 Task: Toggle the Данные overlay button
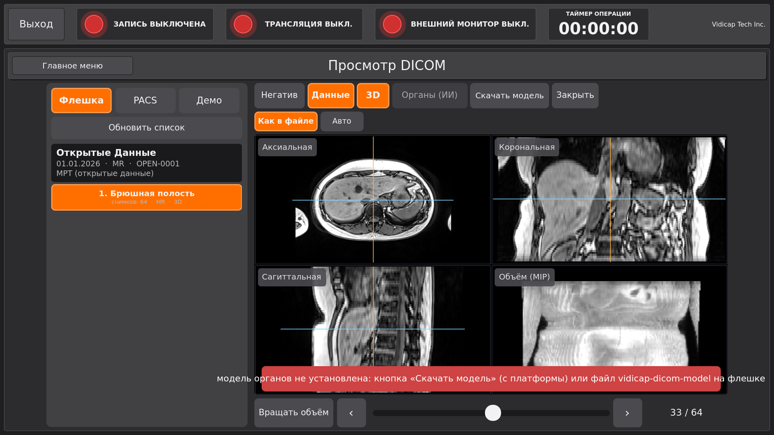pos(331,95)
